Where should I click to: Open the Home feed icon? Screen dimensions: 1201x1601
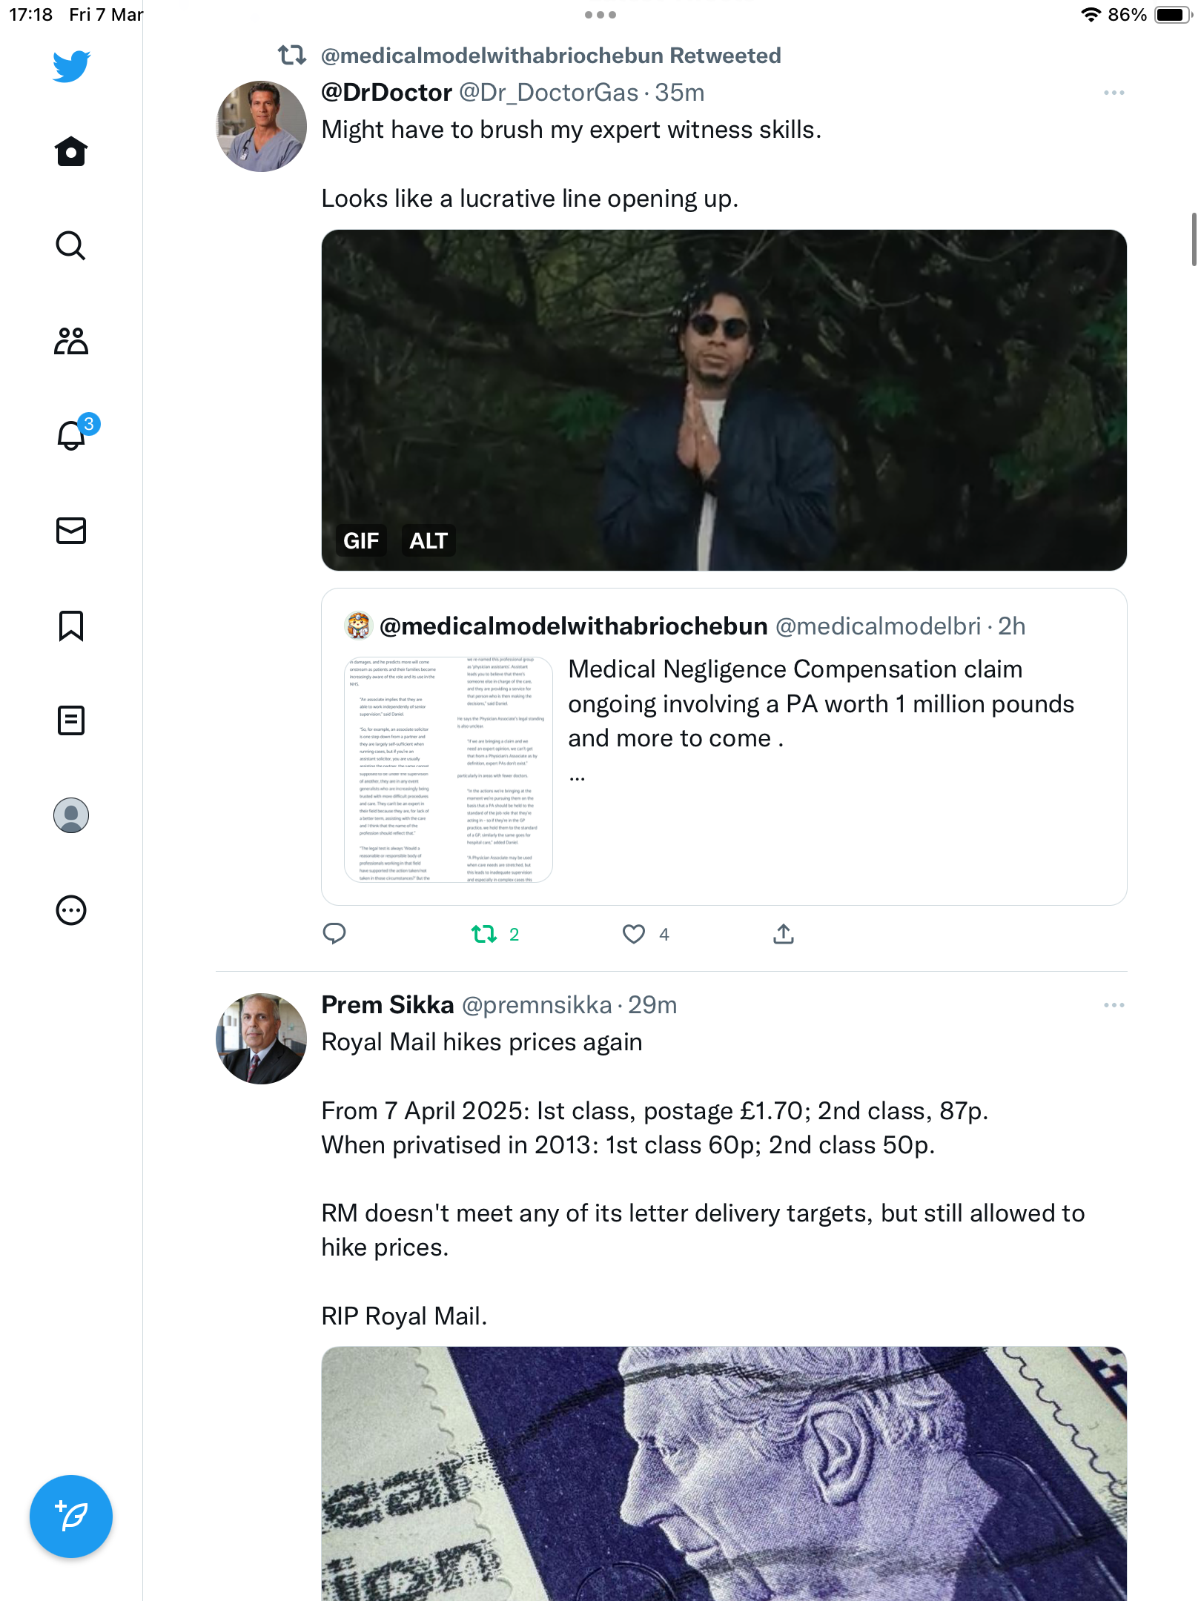[x=71, y=151]
